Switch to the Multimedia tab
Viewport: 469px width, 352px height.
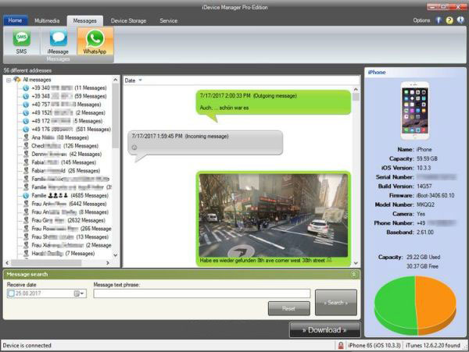[x=47, y=20]
